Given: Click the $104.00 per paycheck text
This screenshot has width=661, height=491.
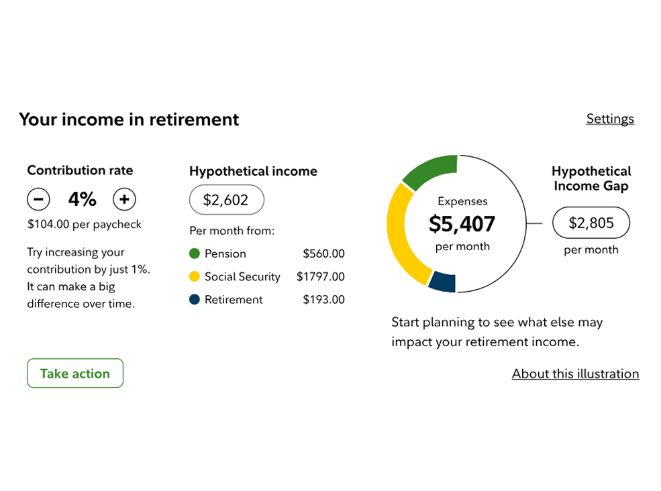Looking at the screenshot, I should click(x=84, y=224).
